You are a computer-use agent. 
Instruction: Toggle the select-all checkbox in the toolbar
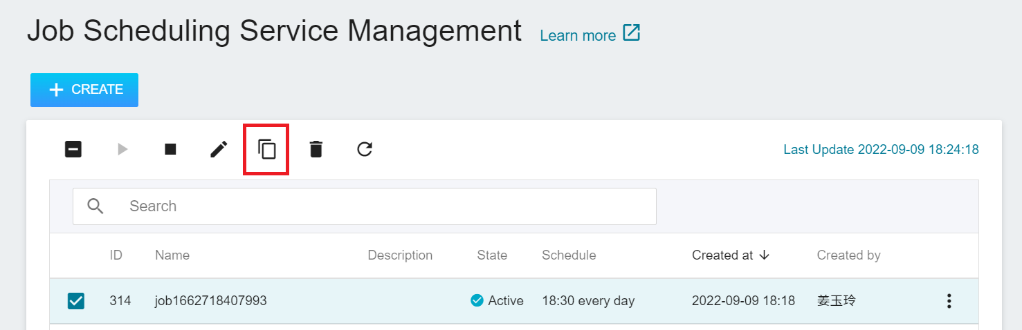(x=73, y=149)
